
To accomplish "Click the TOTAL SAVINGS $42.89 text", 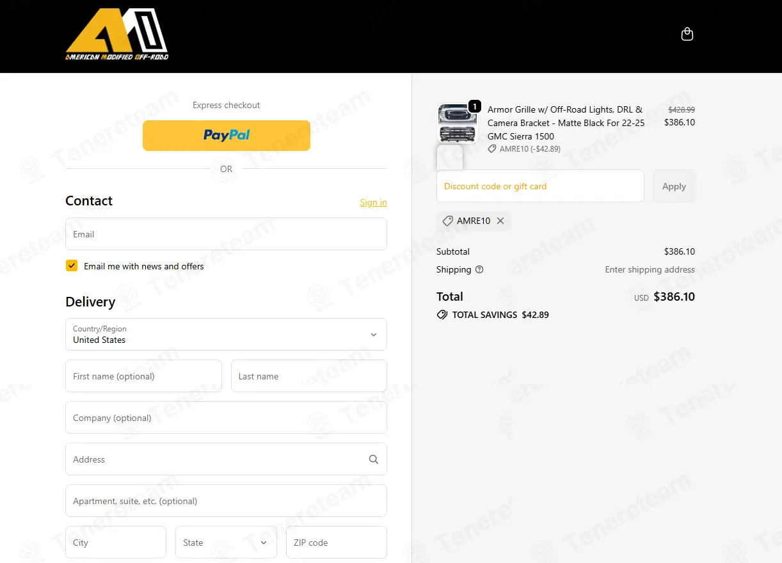I will (500, 315).
